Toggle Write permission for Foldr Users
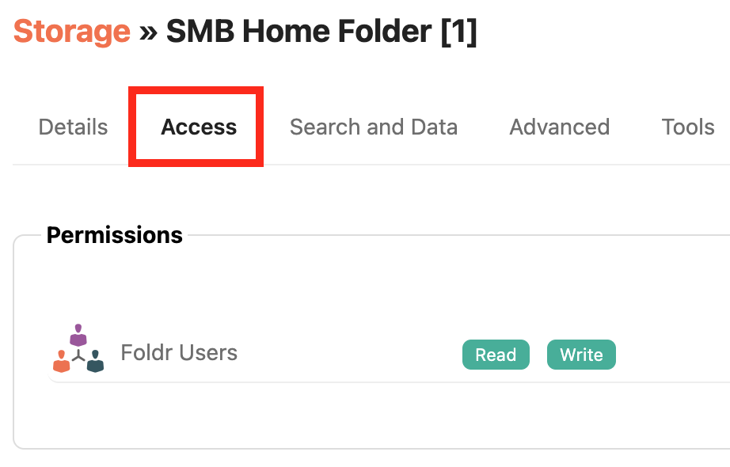Image resolution: width=730 pixels, height=467 pixels. 581,355
